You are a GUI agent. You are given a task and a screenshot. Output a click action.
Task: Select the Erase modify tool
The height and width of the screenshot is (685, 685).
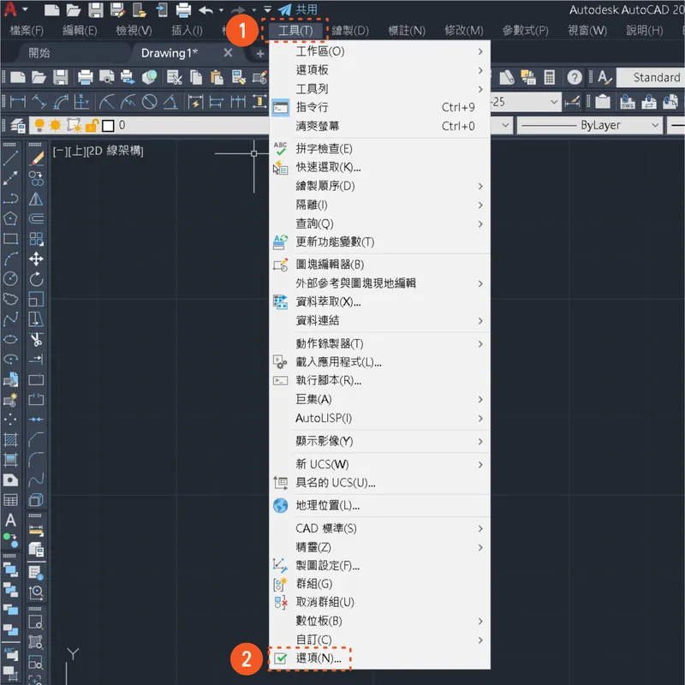pyautogui.click(x=36, y=158)
